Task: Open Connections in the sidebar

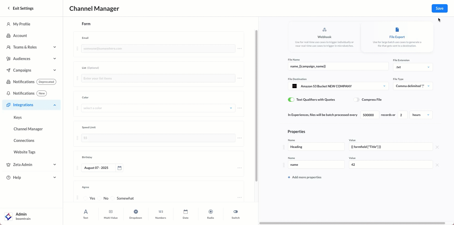Action: [x=24, y=141]
